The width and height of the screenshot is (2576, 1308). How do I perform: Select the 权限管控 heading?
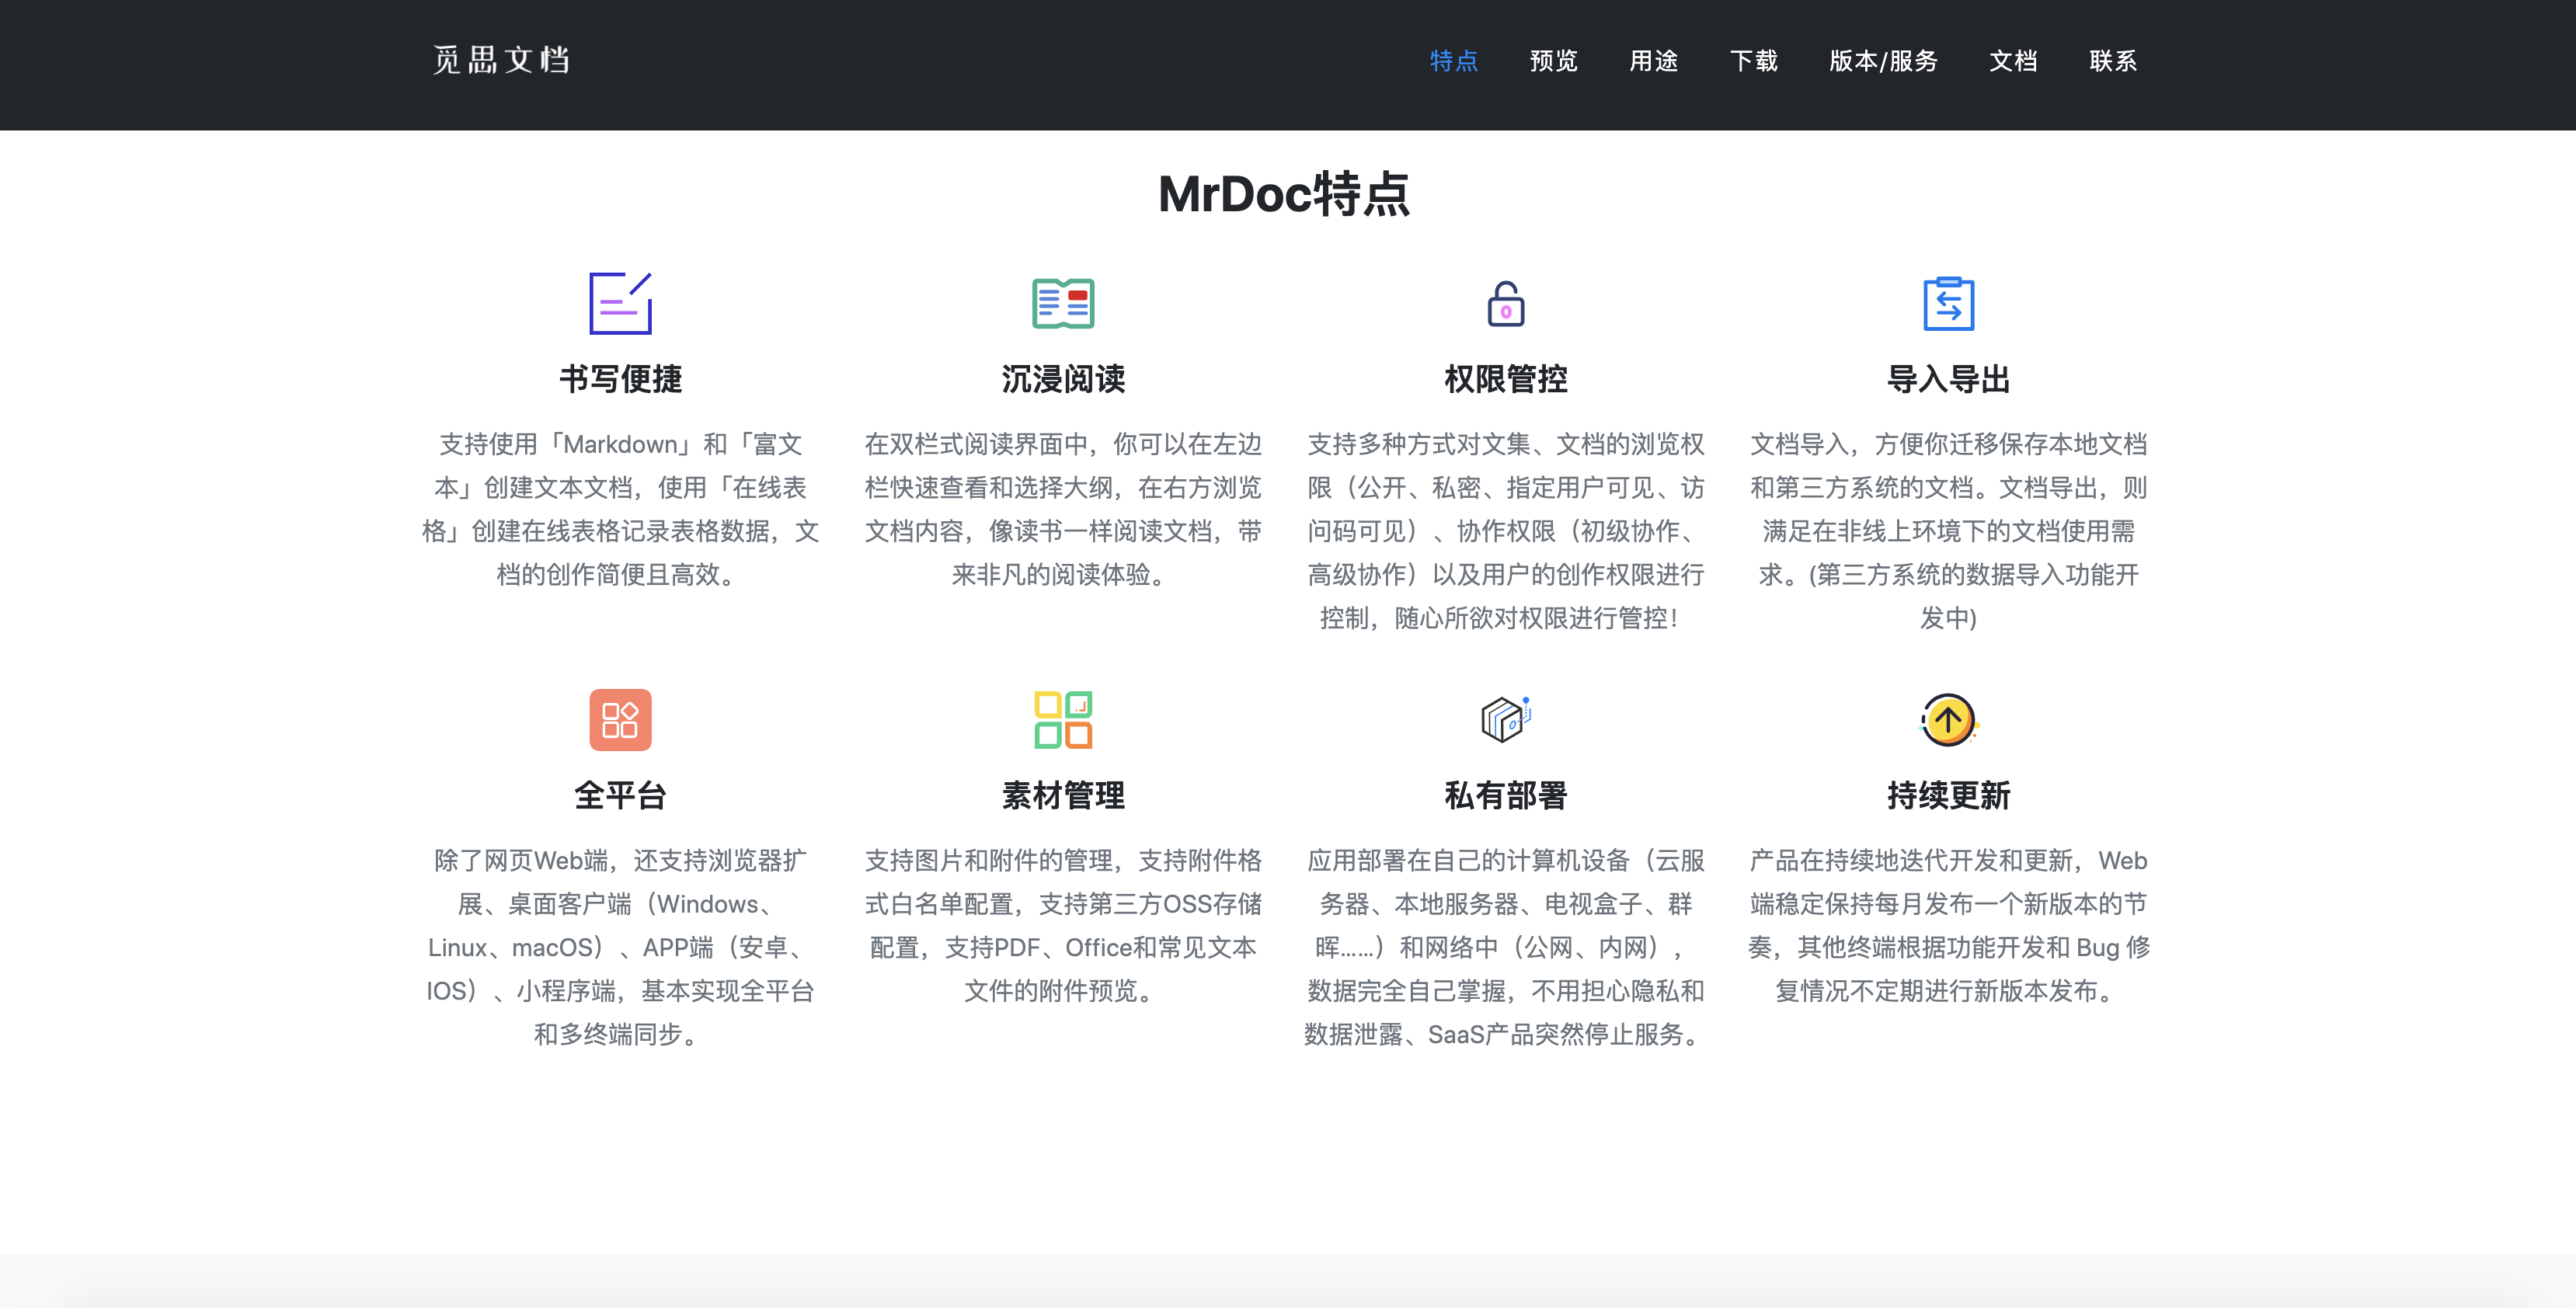pos(1505,379)
